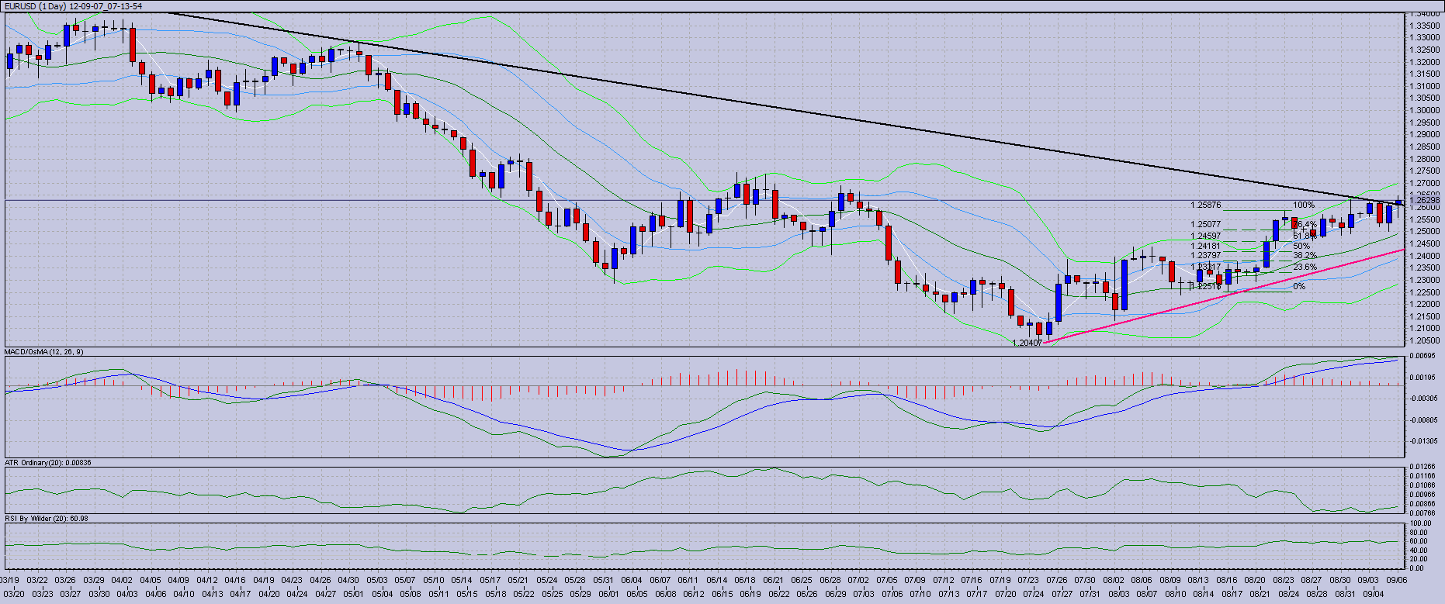Select the 03/20 date label
Screen dimensions: 1445x604
15,595
